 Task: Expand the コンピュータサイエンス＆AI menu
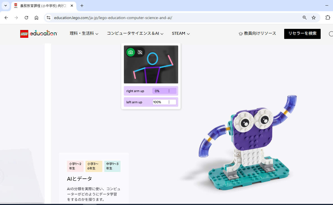[x=135, y=34]
